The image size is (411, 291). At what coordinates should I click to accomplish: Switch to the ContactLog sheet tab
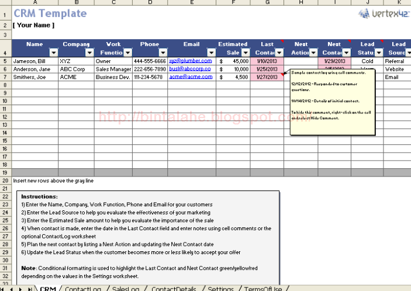[x=83, y=289]
